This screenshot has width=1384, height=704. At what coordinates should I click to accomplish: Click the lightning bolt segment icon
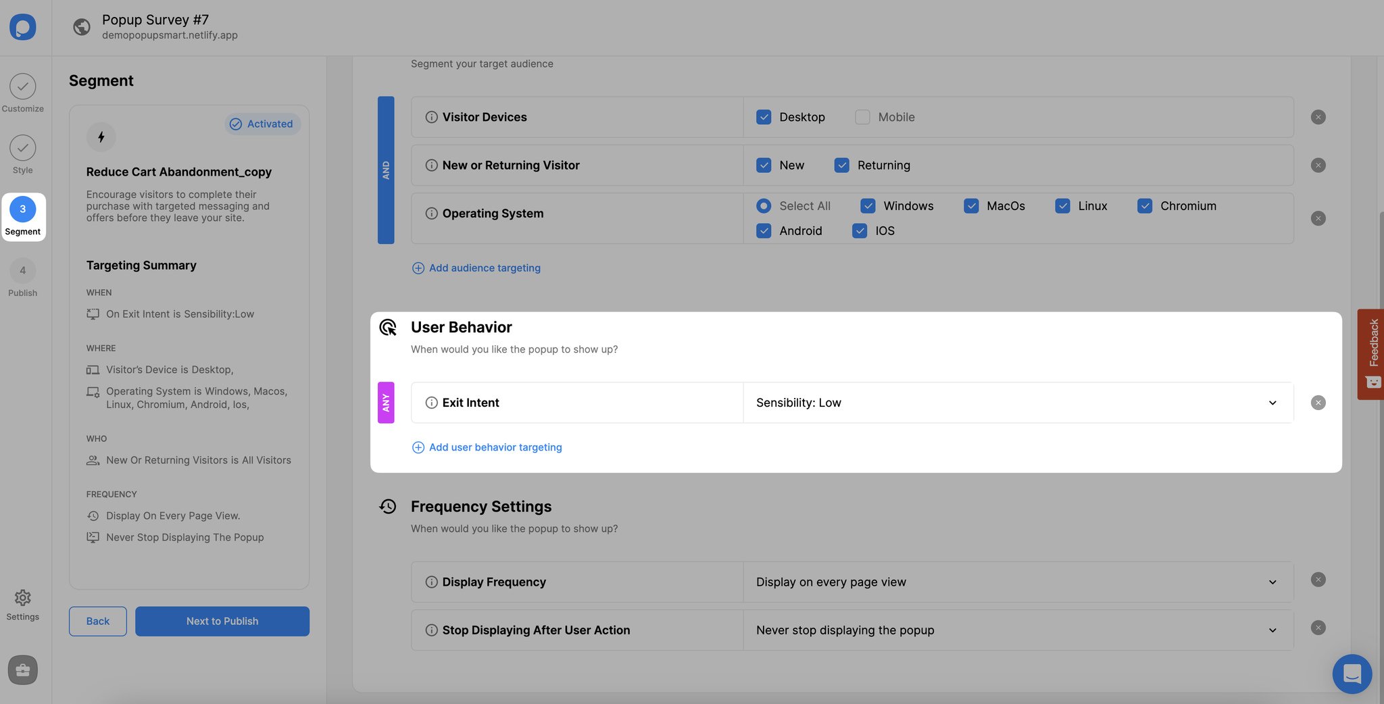pos(101,137)
